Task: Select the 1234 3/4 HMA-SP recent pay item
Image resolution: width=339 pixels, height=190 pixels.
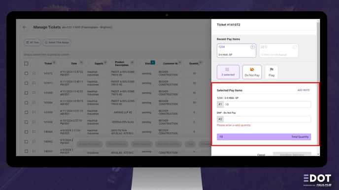Action: coord(237,51)
